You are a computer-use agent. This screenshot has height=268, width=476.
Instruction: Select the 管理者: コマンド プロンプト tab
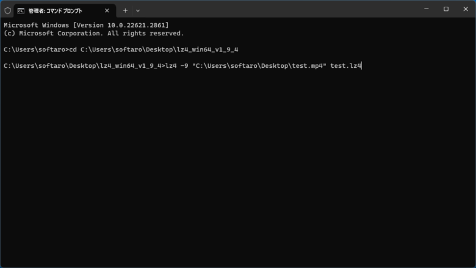coord(65,11)
